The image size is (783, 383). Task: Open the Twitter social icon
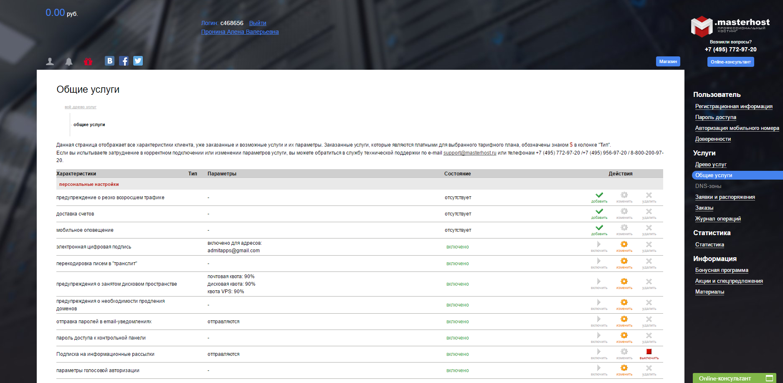pyautogui.click(x=138, y=61)
